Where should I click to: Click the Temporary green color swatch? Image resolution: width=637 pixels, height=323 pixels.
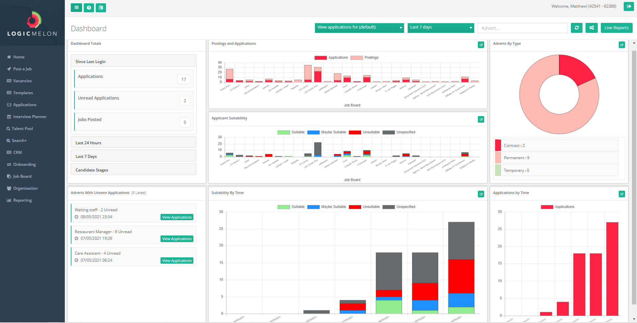(x=498, y=170)
